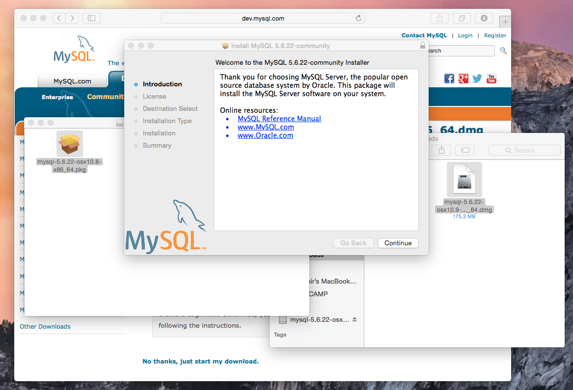573x390 pixels.
Task: Click the Share icon in the Finder toolbar
Action: 441,150
